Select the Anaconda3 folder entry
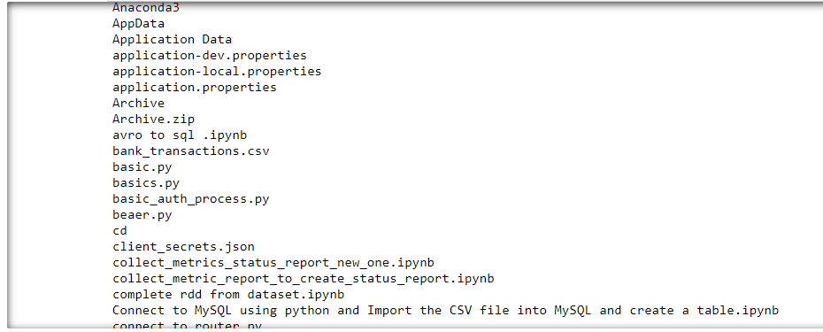Screen dimensions: 823x332 click(138, 8)
